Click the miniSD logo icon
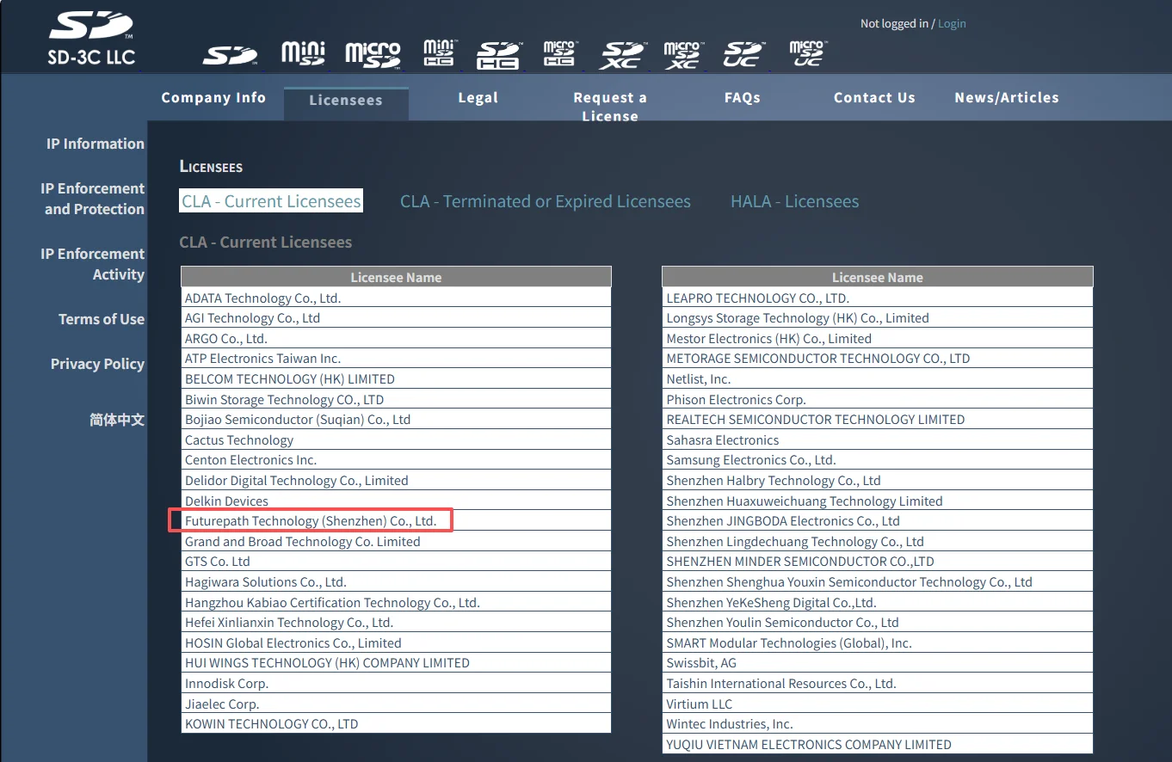The width and height of the screenshot is (1172, 762). point(304,53)
